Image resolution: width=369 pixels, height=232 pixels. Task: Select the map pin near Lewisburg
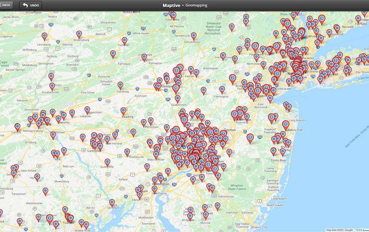[45, 36]
